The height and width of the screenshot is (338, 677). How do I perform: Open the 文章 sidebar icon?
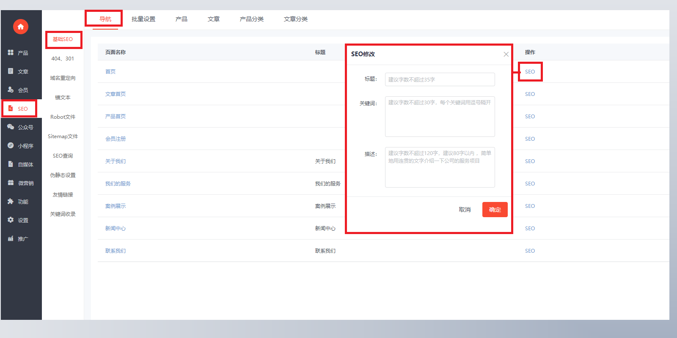click(x=11, y=71)
